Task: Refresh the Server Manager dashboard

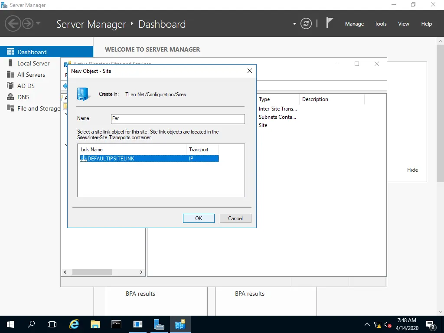Action: click(x=306, y=23)
